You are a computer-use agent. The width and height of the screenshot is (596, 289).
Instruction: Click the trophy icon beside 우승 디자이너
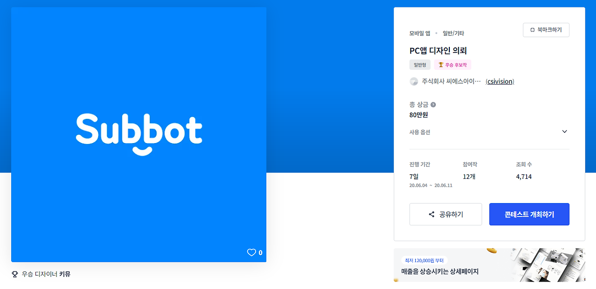(14, 274)
